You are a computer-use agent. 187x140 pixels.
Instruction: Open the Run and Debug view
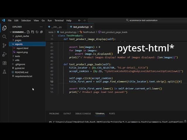click(x=4, y=54)
